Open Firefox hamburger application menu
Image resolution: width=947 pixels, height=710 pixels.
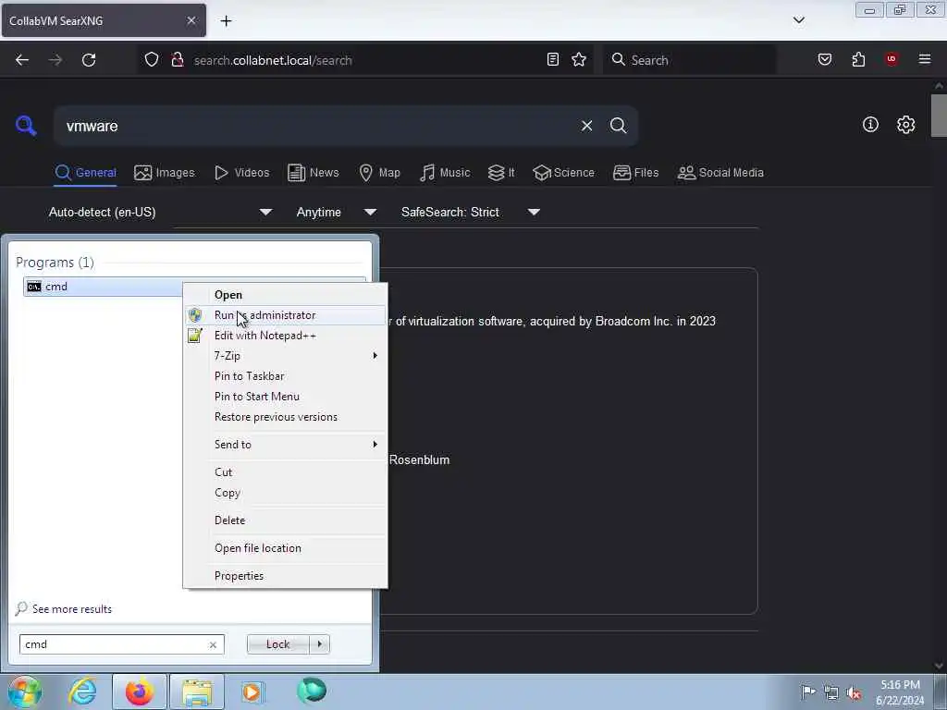(x=925, y=59)
